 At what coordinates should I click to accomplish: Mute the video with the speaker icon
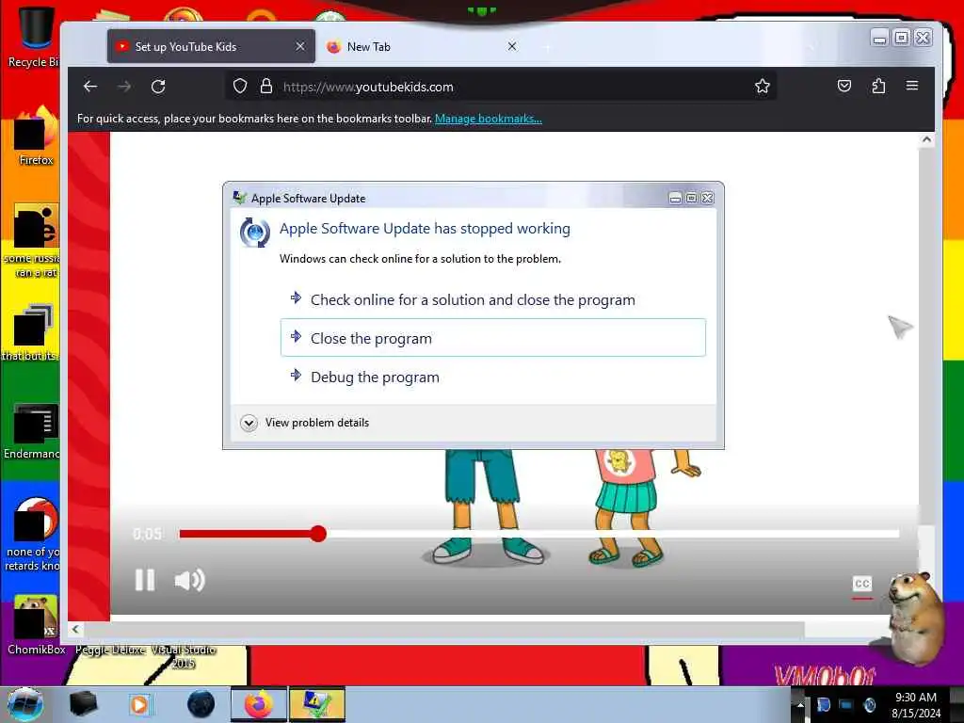coord(189,580)
